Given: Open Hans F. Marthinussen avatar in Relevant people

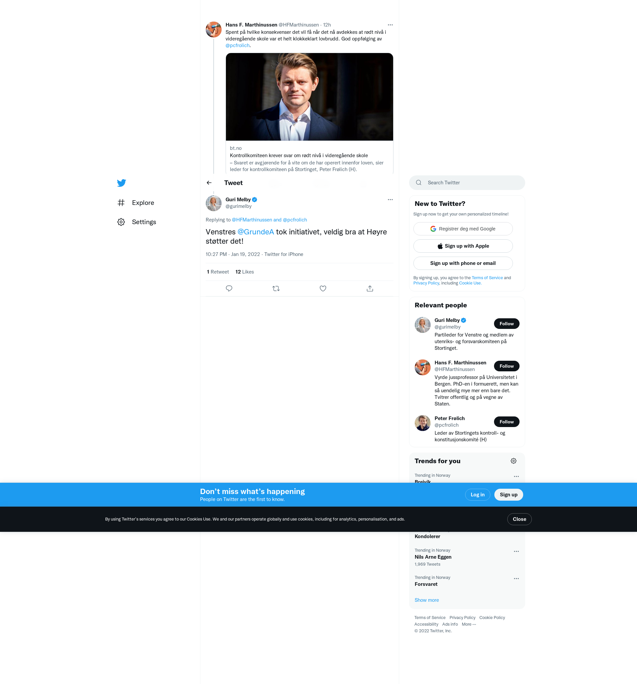Looking at the screenshot, I should tap(422, 367).
